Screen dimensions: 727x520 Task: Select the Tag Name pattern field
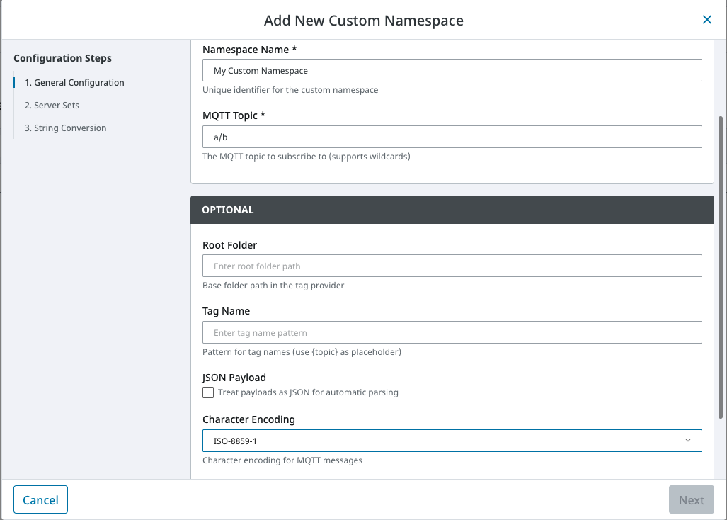point(452,333)
